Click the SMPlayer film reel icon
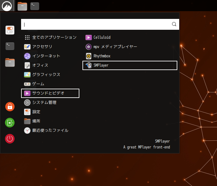The width and height of the screenshot is (217, 186). tap(89, 65)
